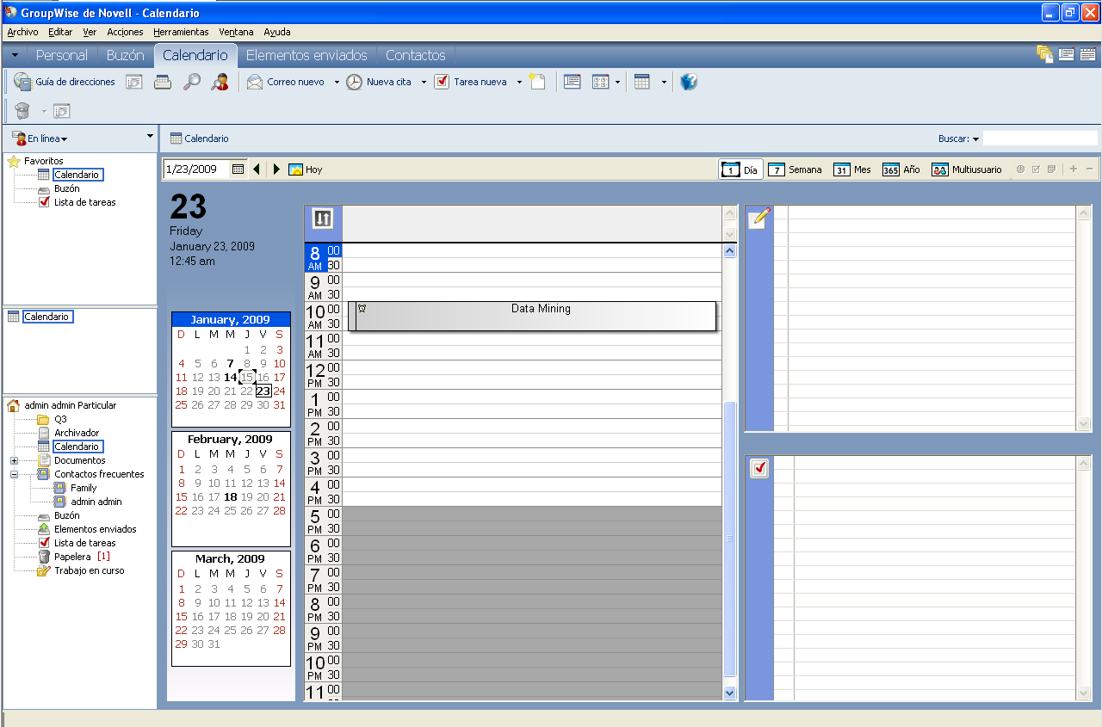Screen dimensions: 1102x727
Task: Click the printer icon in the toolbar
Action: click(163, 83)
